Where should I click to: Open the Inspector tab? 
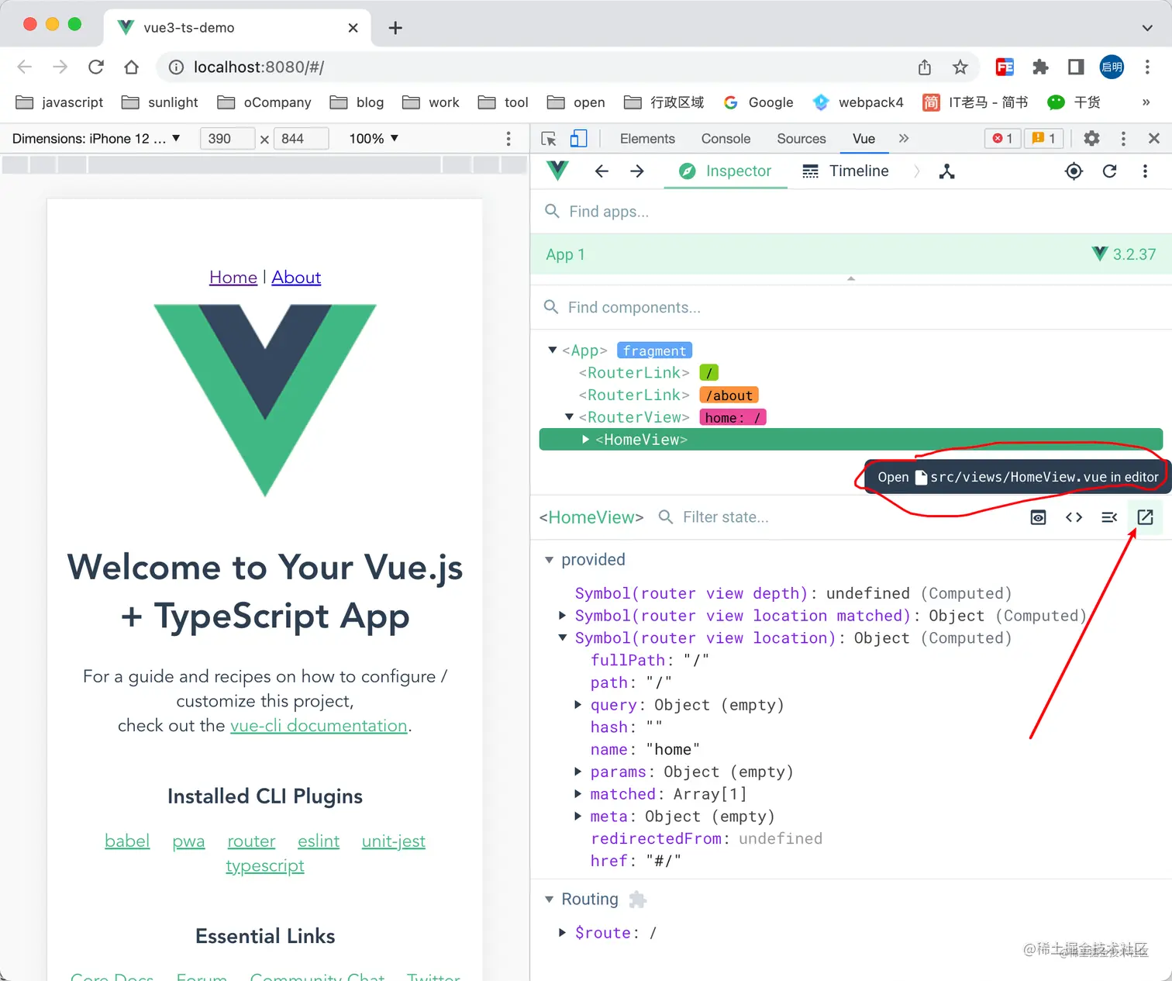coord(726,171)
